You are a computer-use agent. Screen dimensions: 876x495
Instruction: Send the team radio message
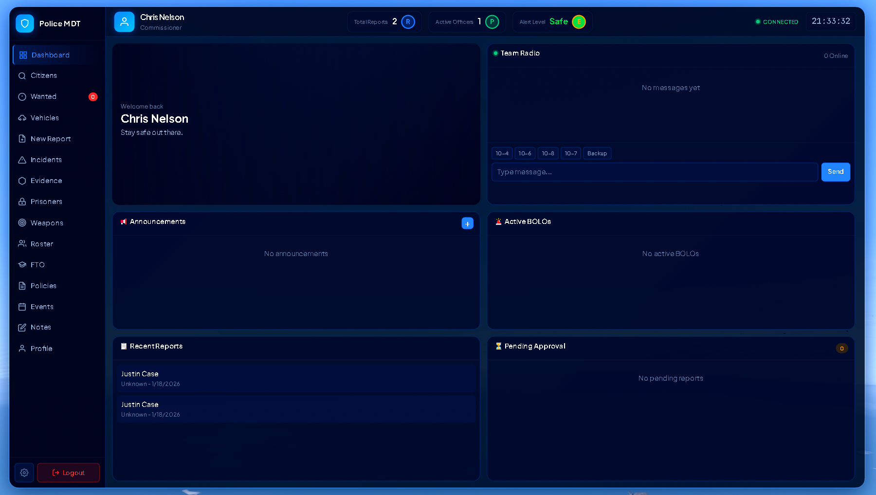click(x=835, y=172)
